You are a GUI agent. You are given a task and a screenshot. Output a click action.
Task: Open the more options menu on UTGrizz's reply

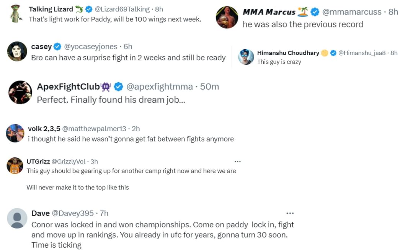click(238, 161)
